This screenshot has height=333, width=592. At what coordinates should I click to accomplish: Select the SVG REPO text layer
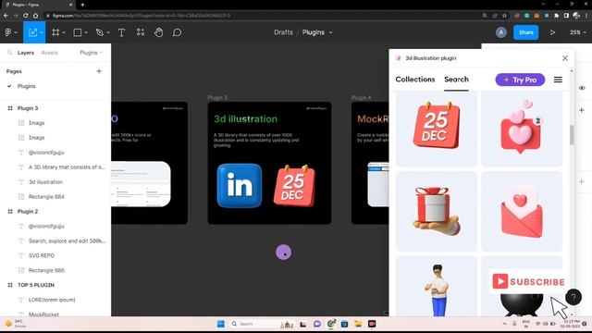[41, 255]
